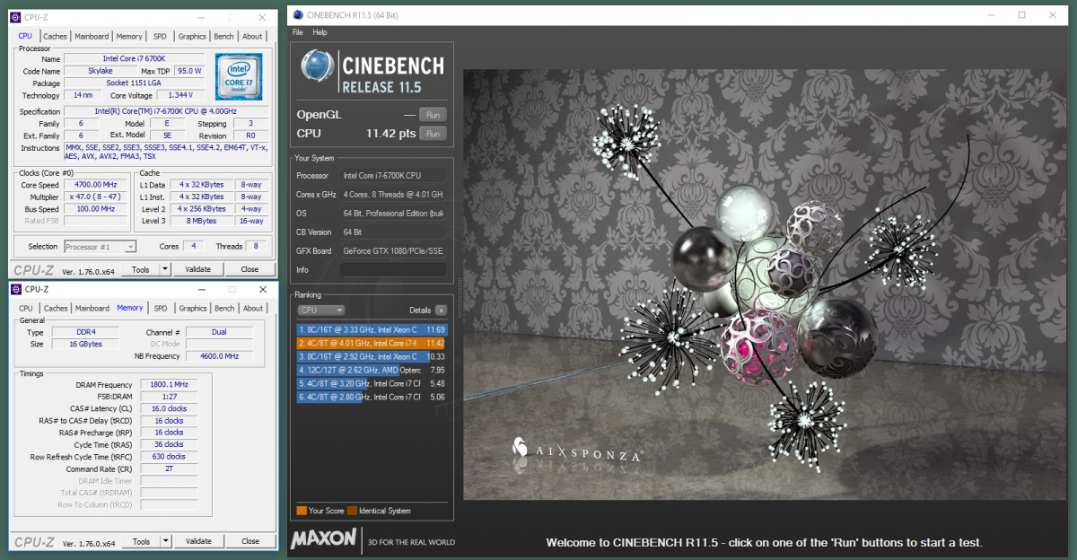The height and width of the screenshot is (560, 1077).
Task: Click the rendered spheres scene preview
Action: pos(765,284)
